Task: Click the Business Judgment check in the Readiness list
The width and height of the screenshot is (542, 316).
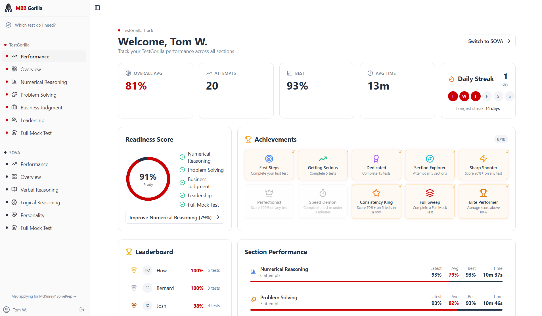Action: 182,183
